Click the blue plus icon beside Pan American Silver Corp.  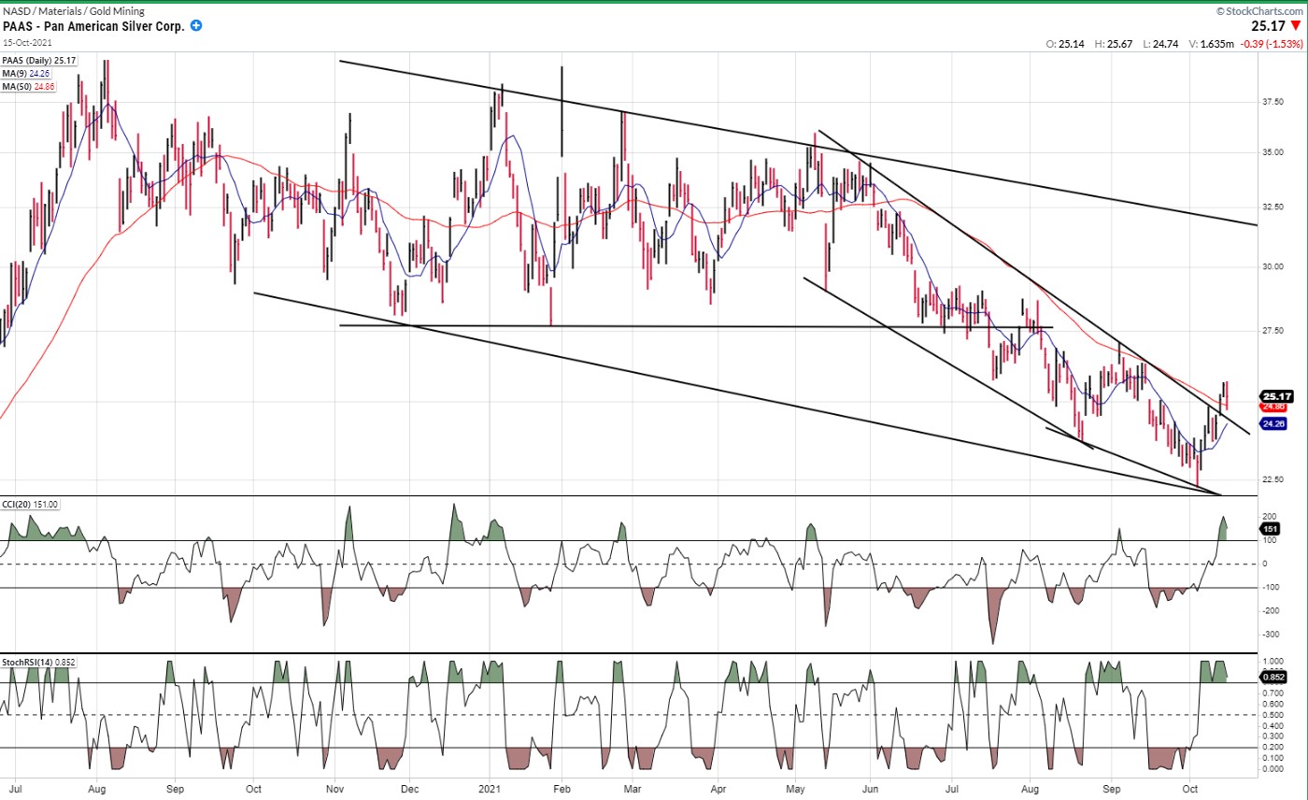click(196, 26)
